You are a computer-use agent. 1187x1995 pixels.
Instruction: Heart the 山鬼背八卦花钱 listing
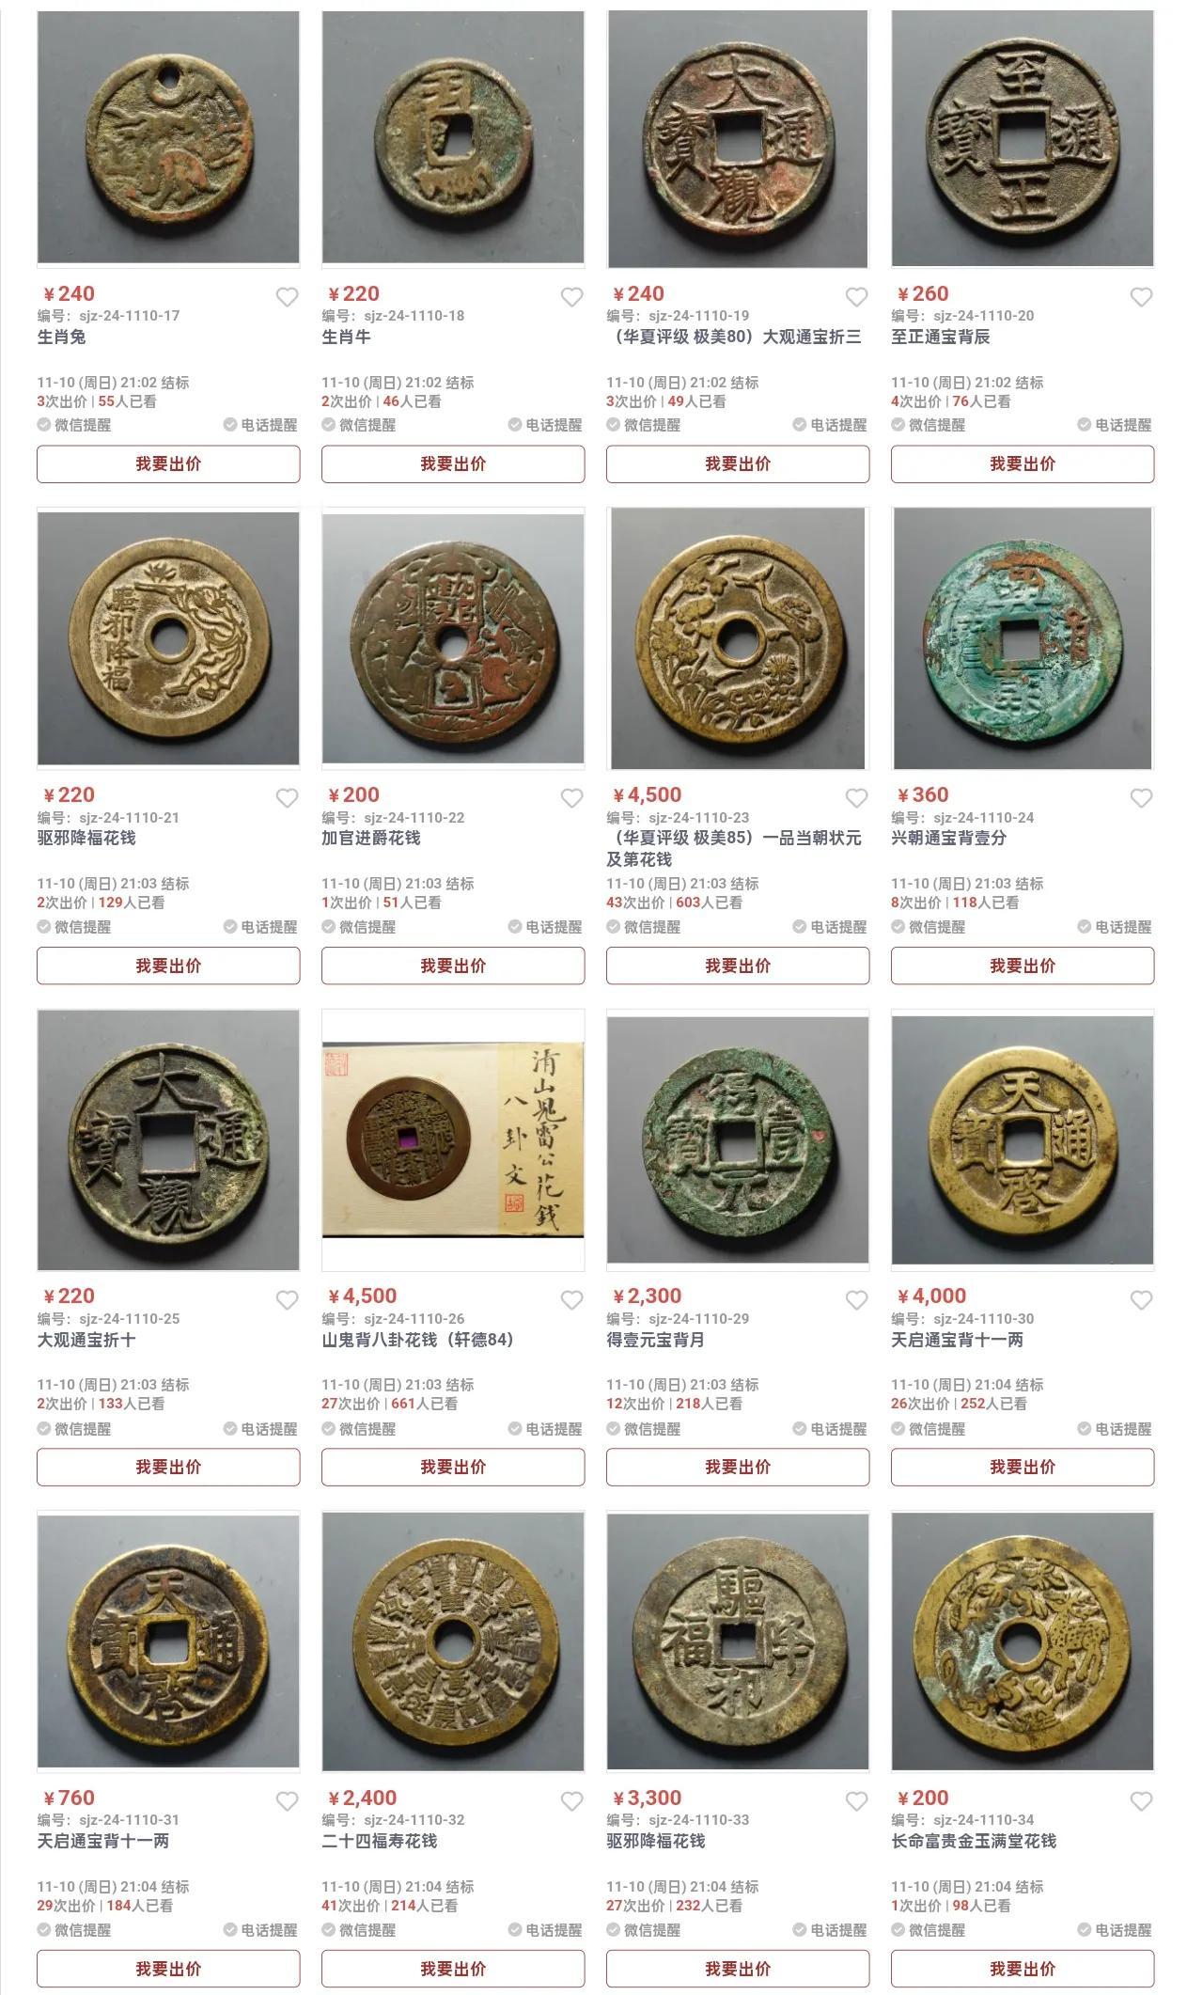571,1300
